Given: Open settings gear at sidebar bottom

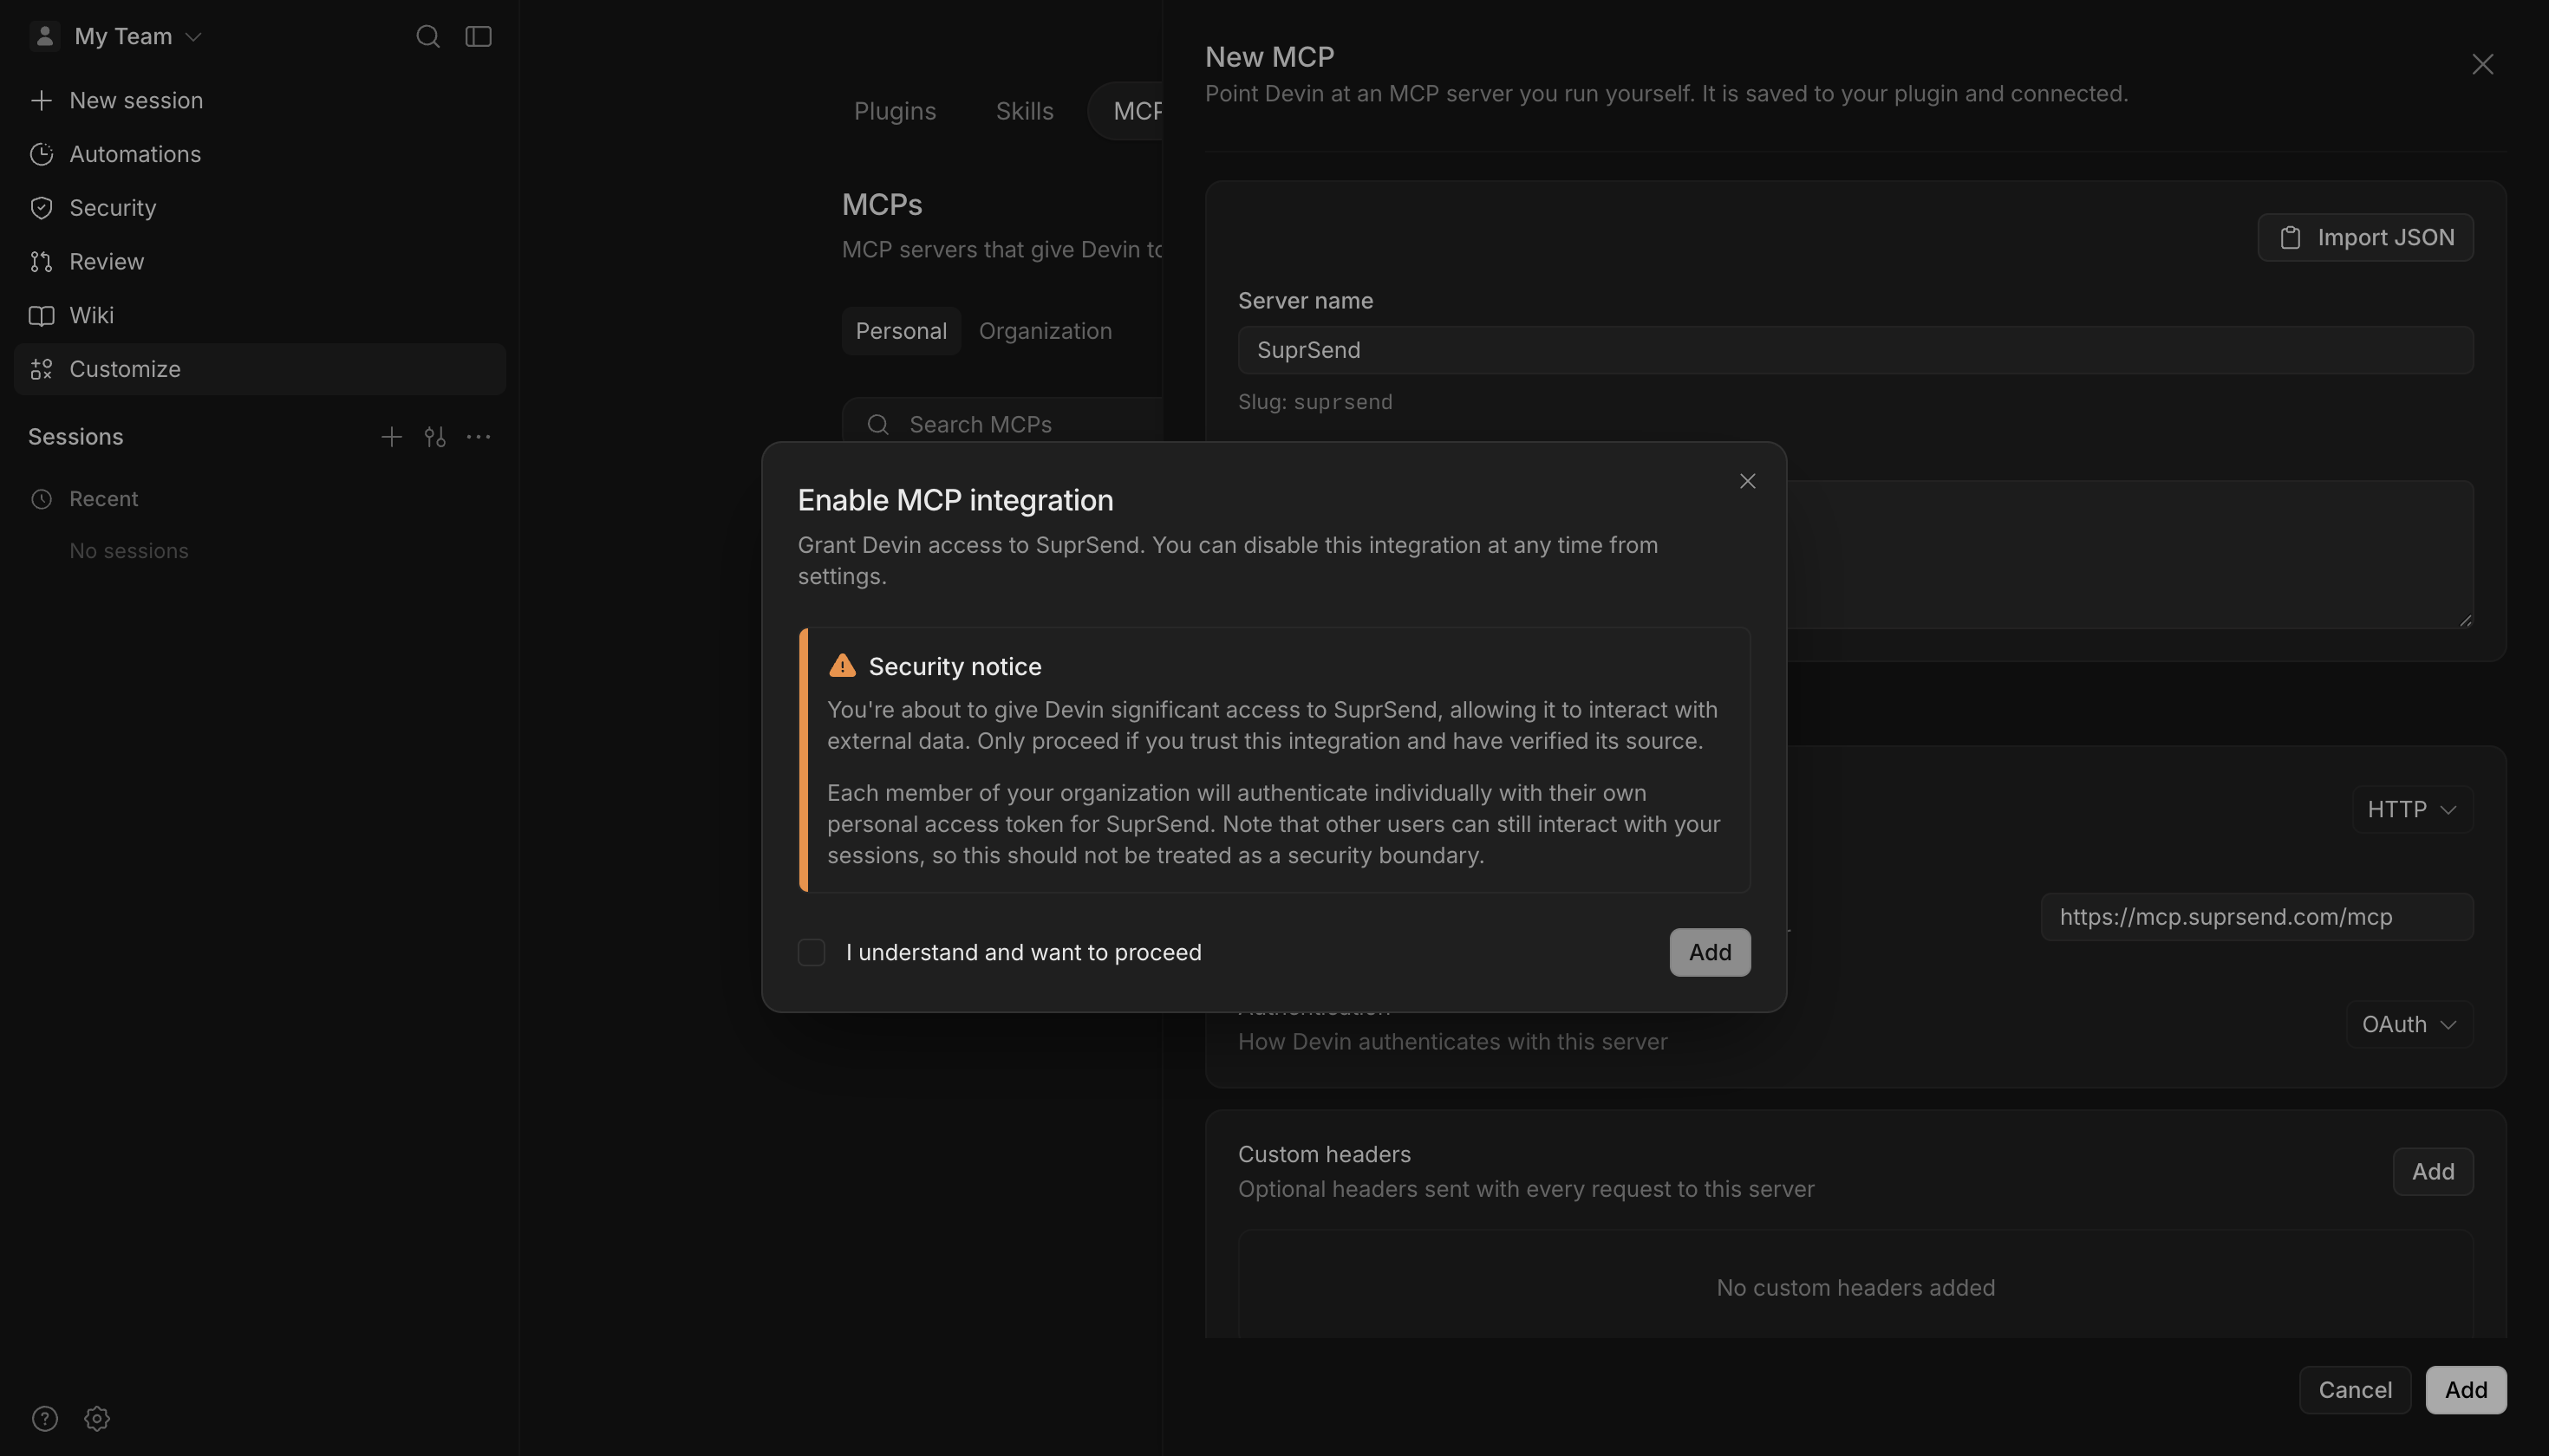Looking at the screenshot, I should 97,1418.
